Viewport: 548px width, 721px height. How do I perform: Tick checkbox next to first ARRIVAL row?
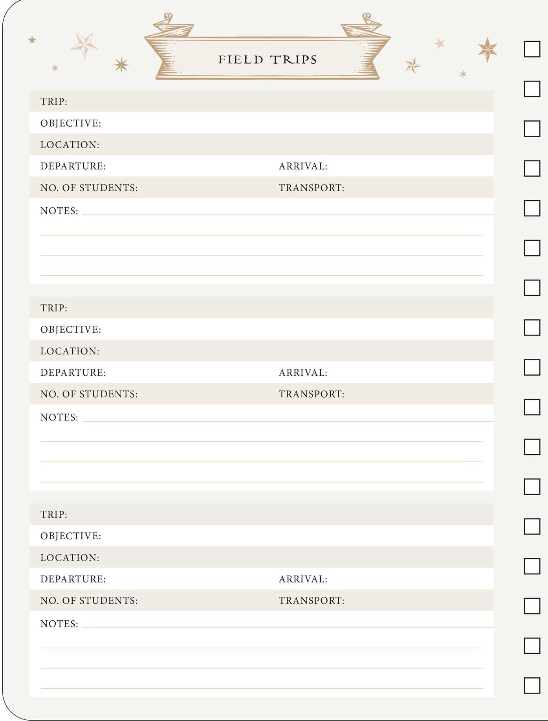(x=532, y=168)
